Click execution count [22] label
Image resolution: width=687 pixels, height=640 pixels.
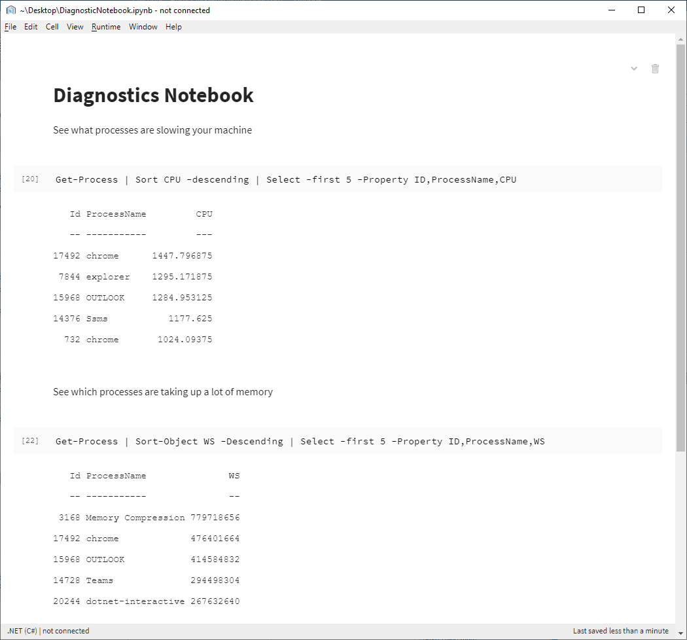30,440
